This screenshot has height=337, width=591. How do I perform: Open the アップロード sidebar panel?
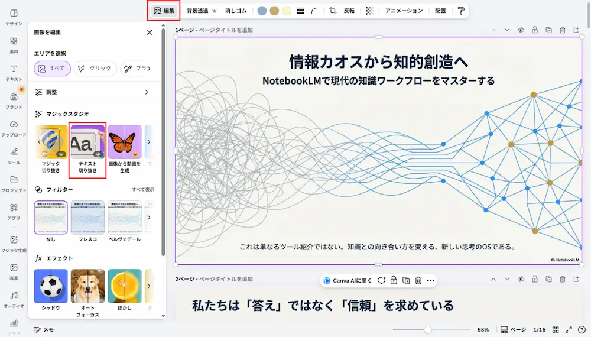click(14, 128)
